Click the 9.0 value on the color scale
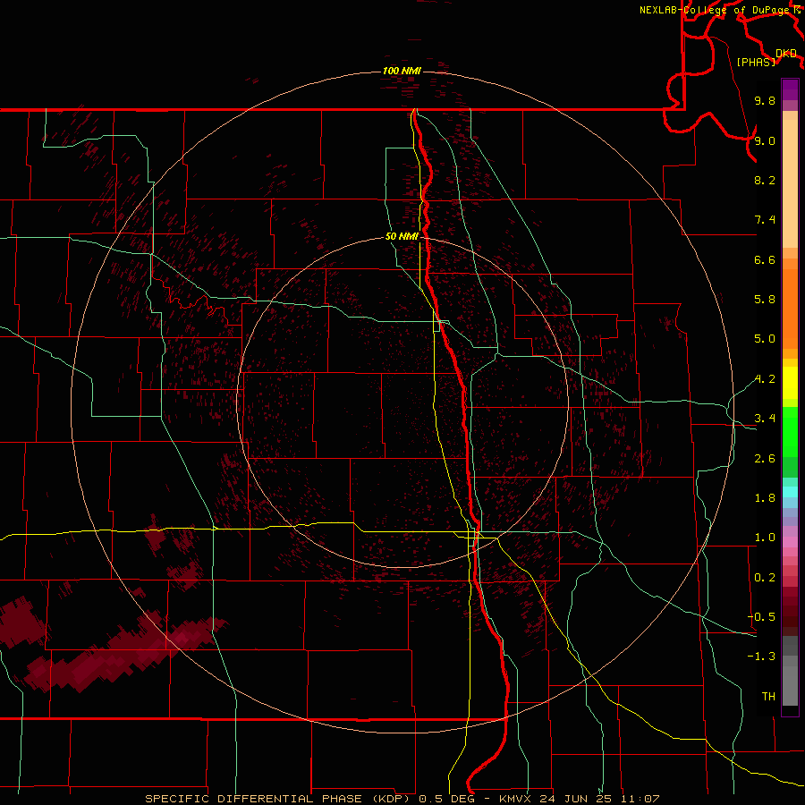805x805 pixels. (x=765, y=140)
